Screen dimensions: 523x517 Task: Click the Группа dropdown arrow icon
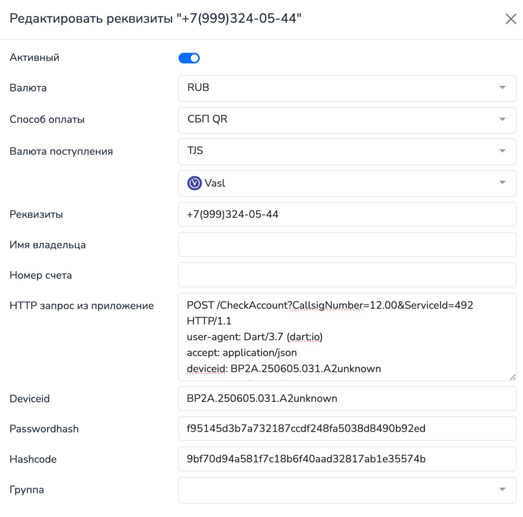point(503,490)
